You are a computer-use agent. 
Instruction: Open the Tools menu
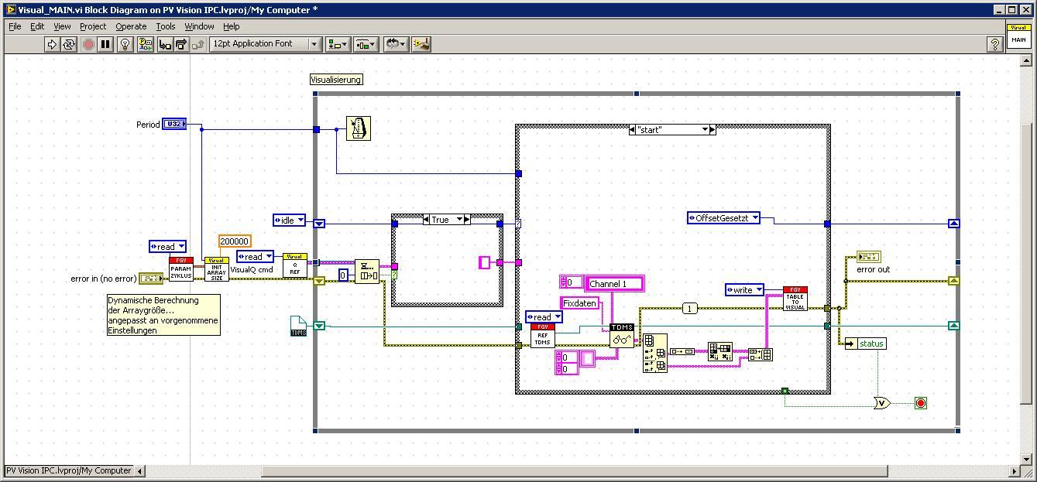166,26
